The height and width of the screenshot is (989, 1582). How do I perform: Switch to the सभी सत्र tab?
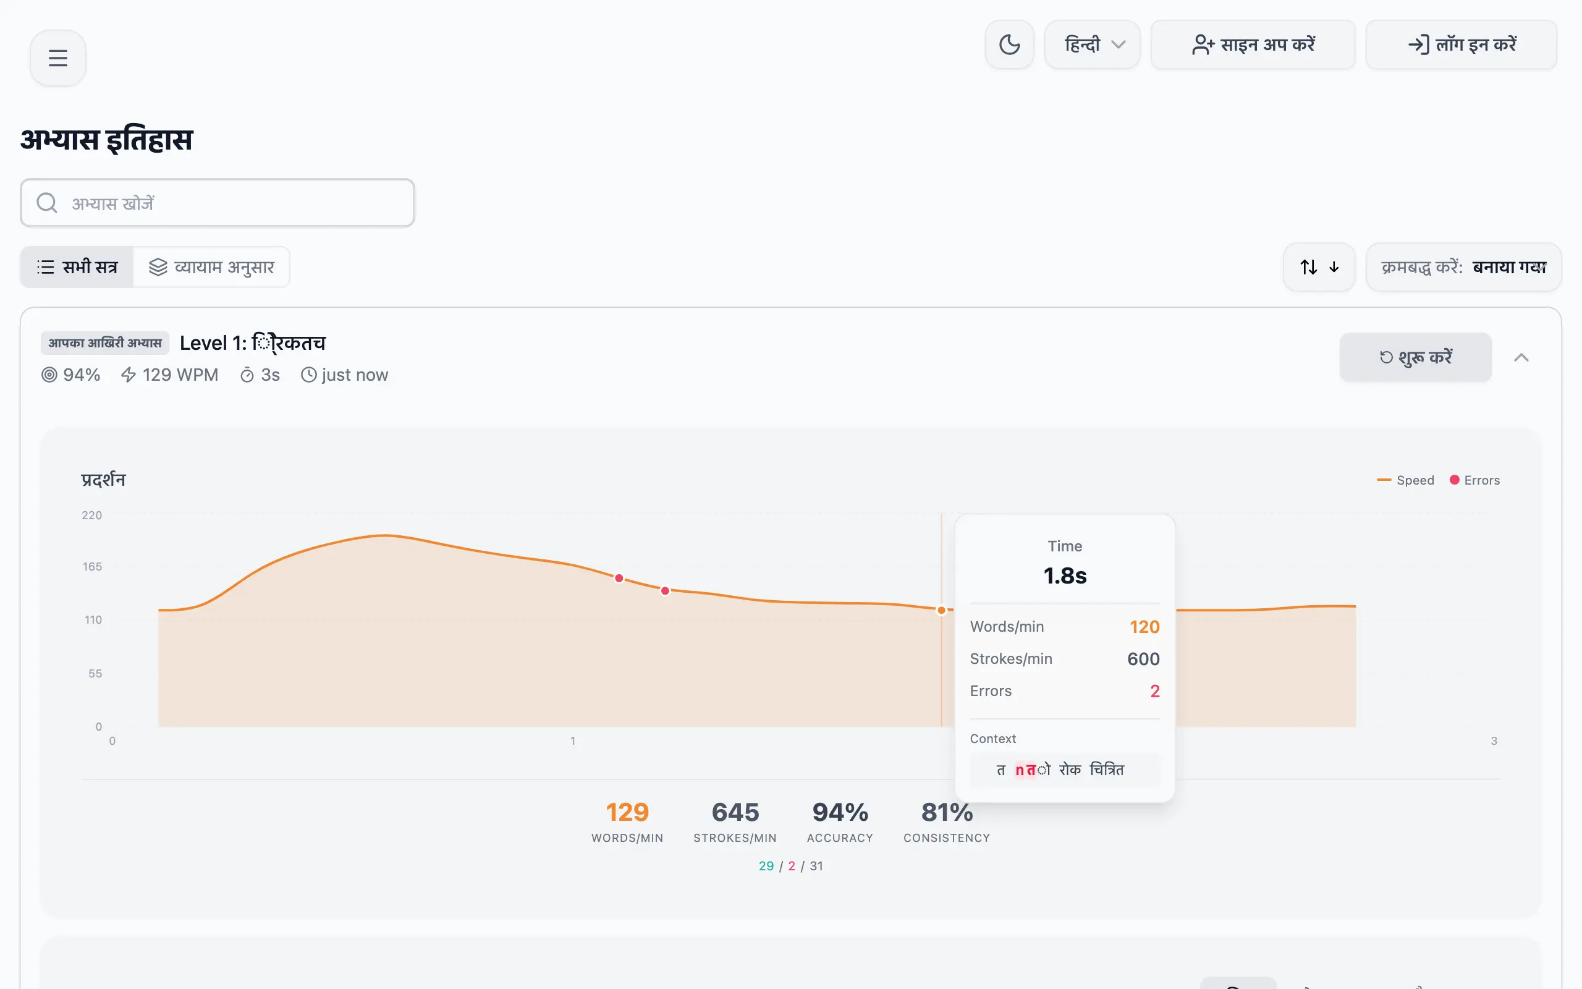click(77, 267)
